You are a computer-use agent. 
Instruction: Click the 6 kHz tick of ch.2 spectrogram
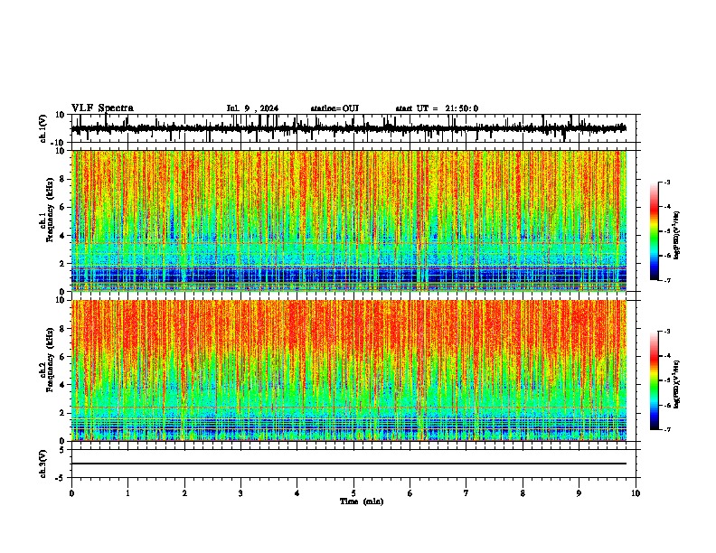click(x=62, y=357)
